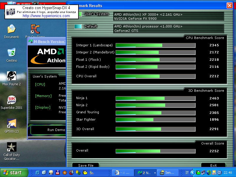The width and height of the screenshot is (236, 177).
Task: Click the floppy disk Quick Launch icon
Action: coord(58,173)
